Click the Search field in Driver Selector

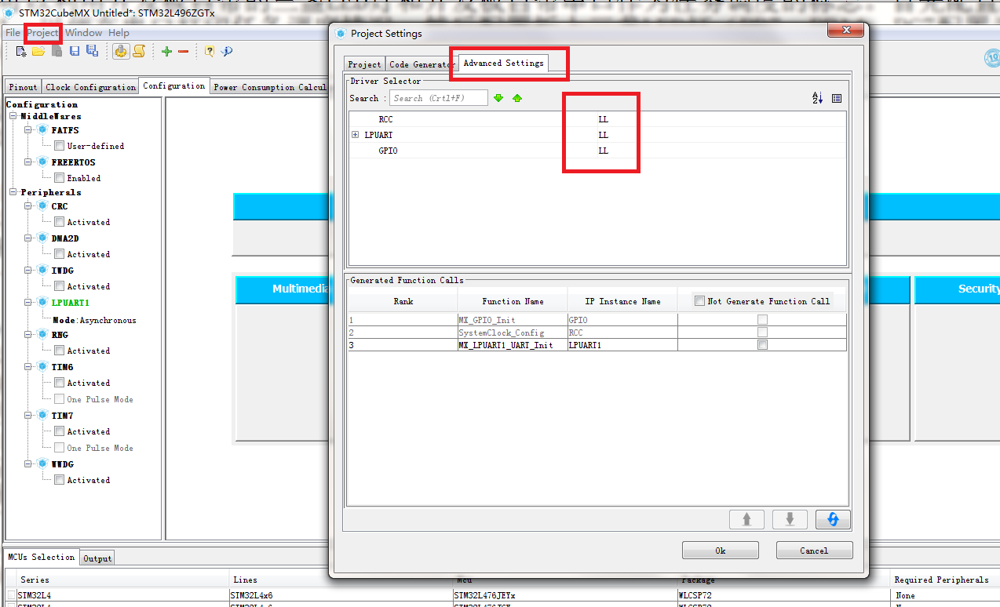(439, 98)
